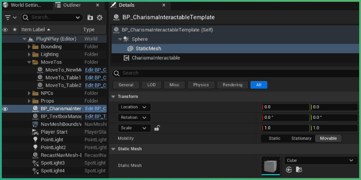This screenshot has height=180, width=361.
Task: Click the RecastNavMesh actor icon
Action: click(35, 155)
